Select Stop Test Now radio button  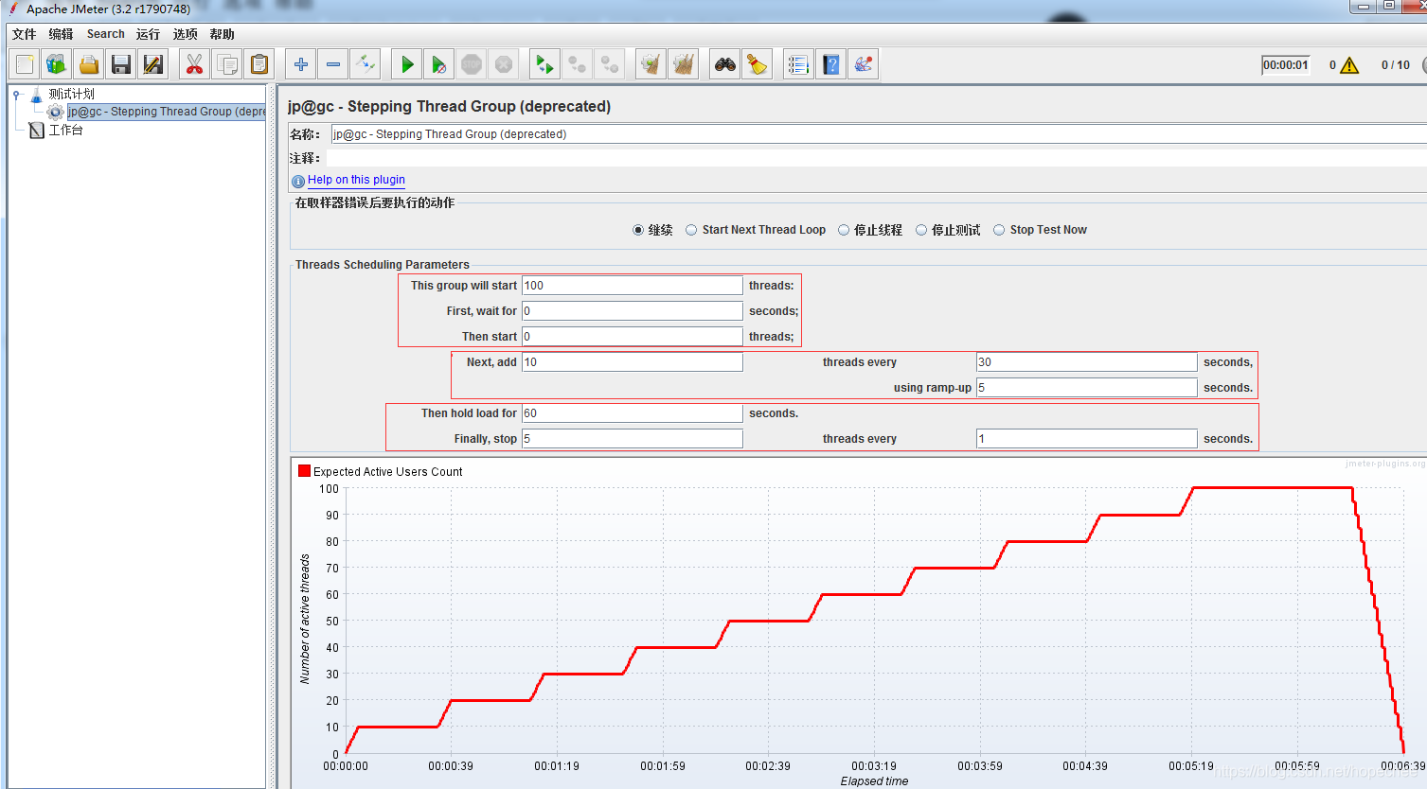pos(999,230)
